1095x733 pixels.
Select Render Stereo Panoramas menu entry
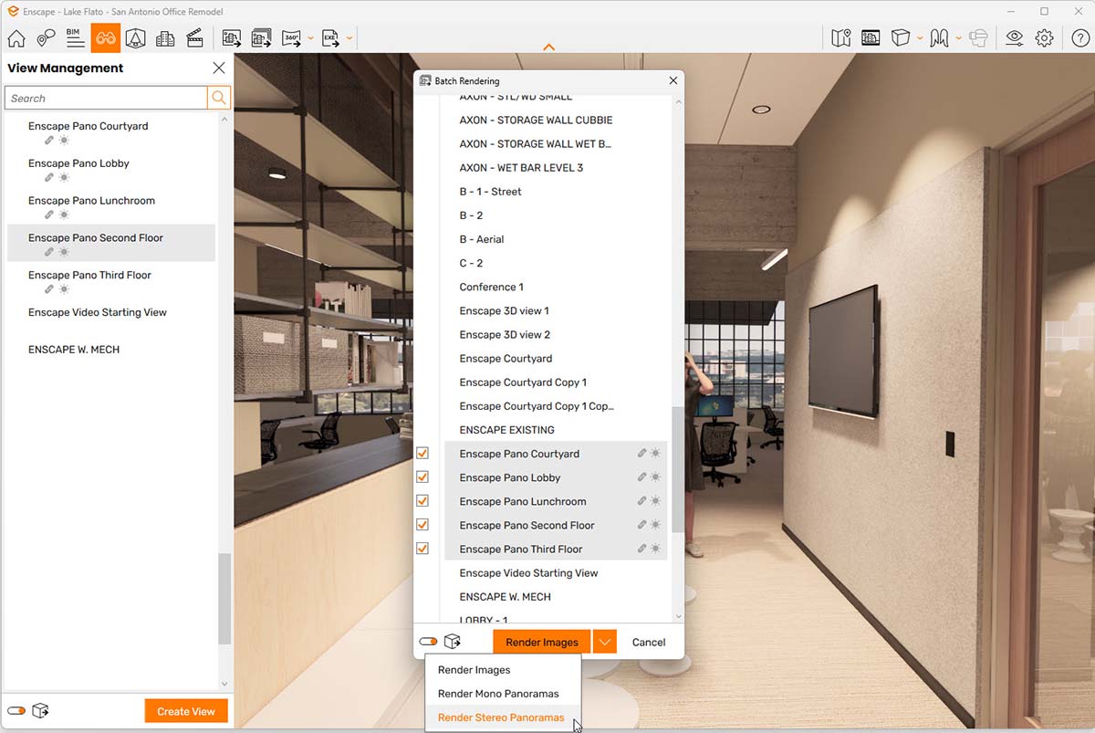[x=503, y=717]
